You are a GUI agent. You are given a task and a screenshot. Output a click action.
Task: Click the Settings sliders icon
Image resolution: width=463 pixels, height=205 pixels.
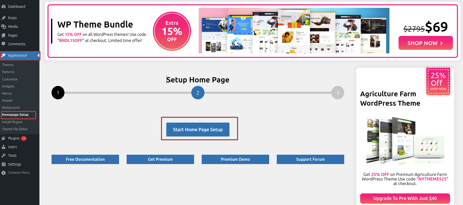tap(4, 164)
